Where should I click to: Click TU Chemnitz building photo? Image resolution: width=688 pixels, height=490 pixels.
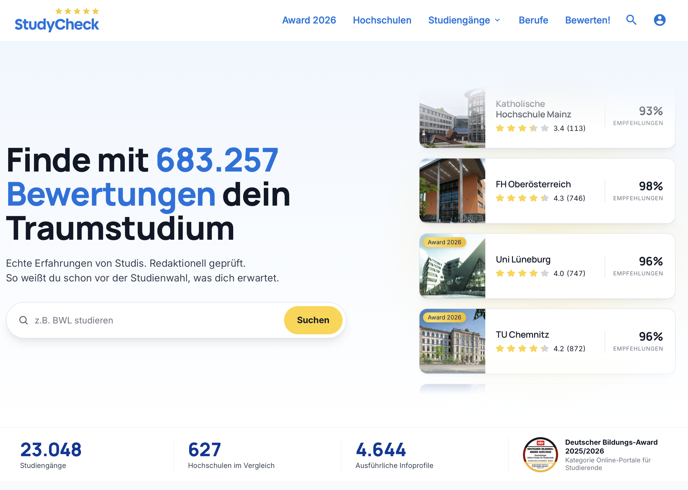pos(452,341)
